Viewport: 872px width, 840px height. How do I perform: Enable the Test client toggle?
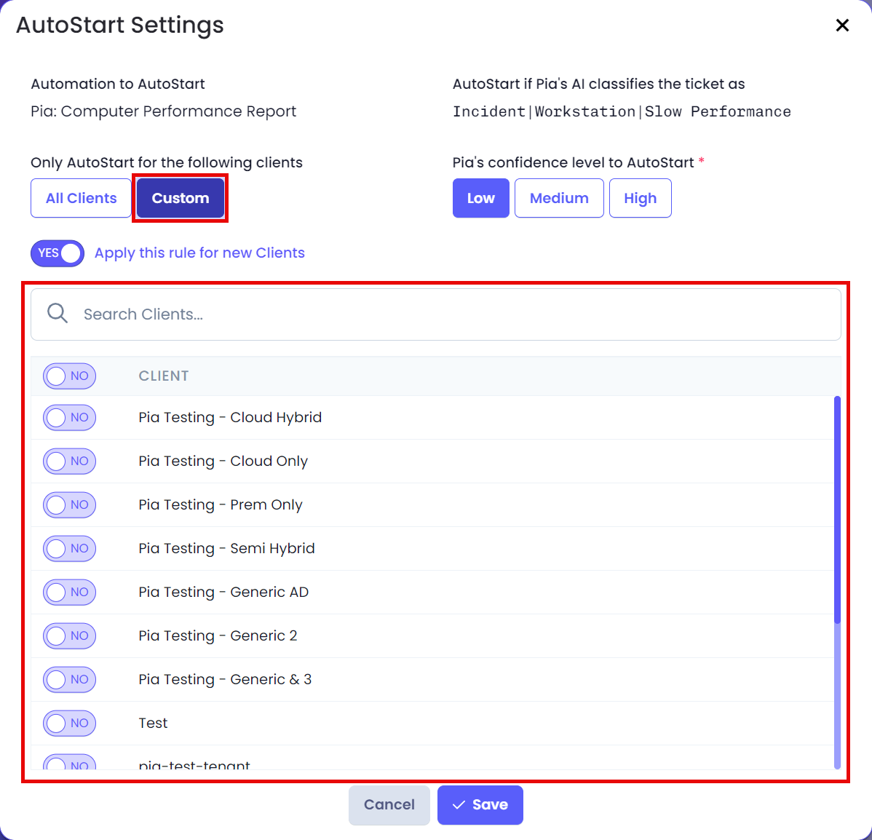[x=70, y=724]
